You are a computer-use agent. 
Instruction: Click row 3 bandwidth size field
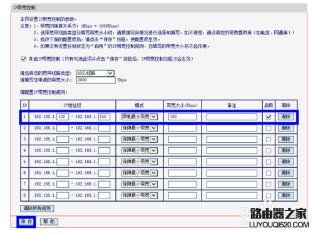[182, 139]
